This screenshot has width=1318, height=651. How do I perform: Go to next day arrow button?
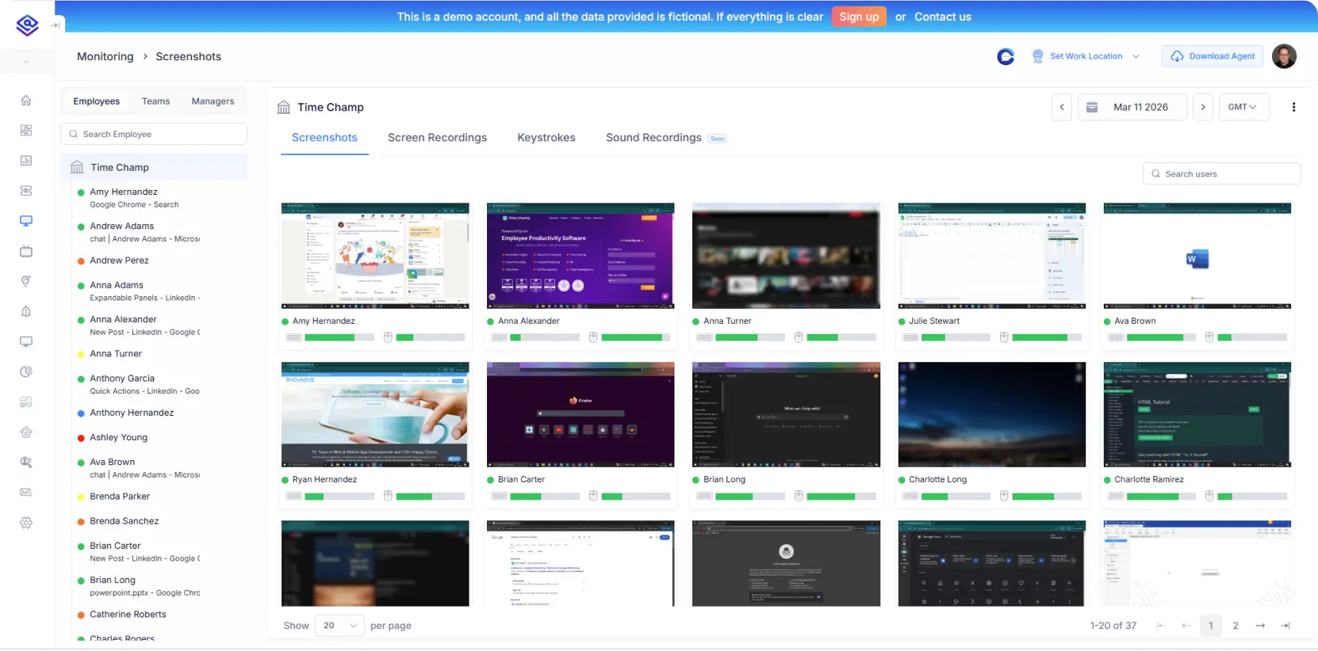(x=1203, y=107)
